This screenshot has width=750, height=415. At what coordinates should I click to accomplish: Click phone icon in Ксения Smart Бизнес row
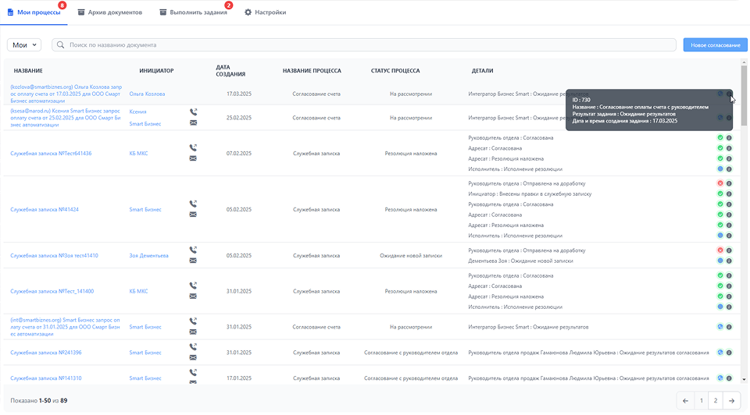(193, 112)
